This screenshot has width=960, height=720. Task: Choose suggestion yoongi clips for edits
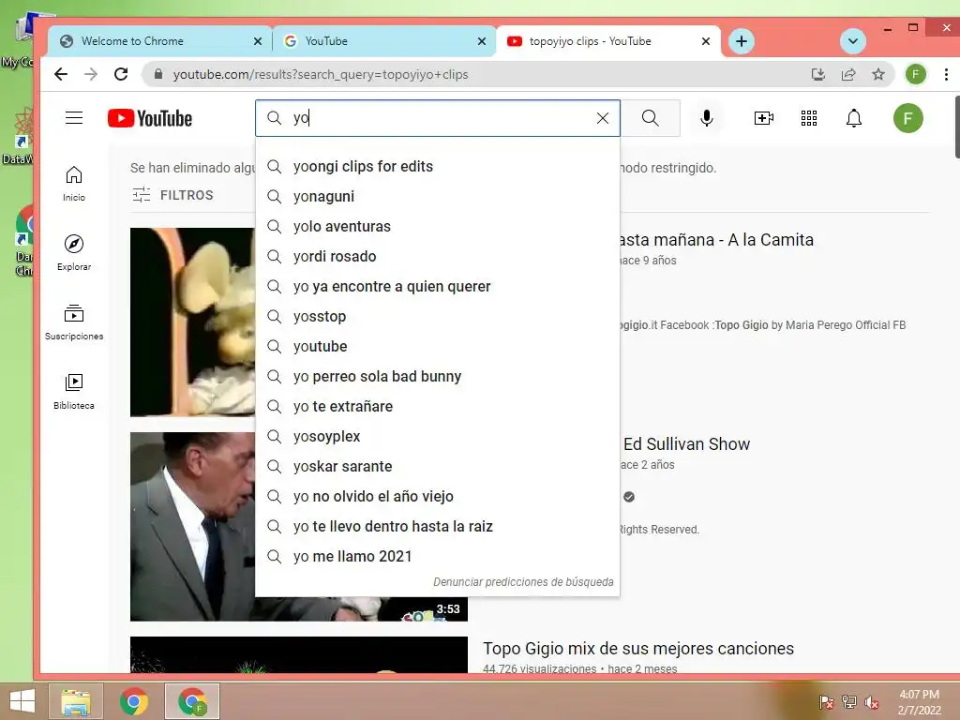click(x=437, y=167)
